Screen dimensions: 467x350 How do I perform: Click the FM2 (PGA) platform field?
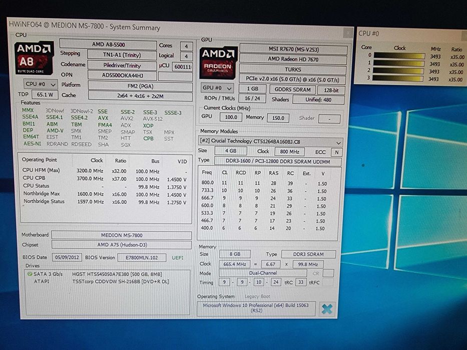coord(140,86)
